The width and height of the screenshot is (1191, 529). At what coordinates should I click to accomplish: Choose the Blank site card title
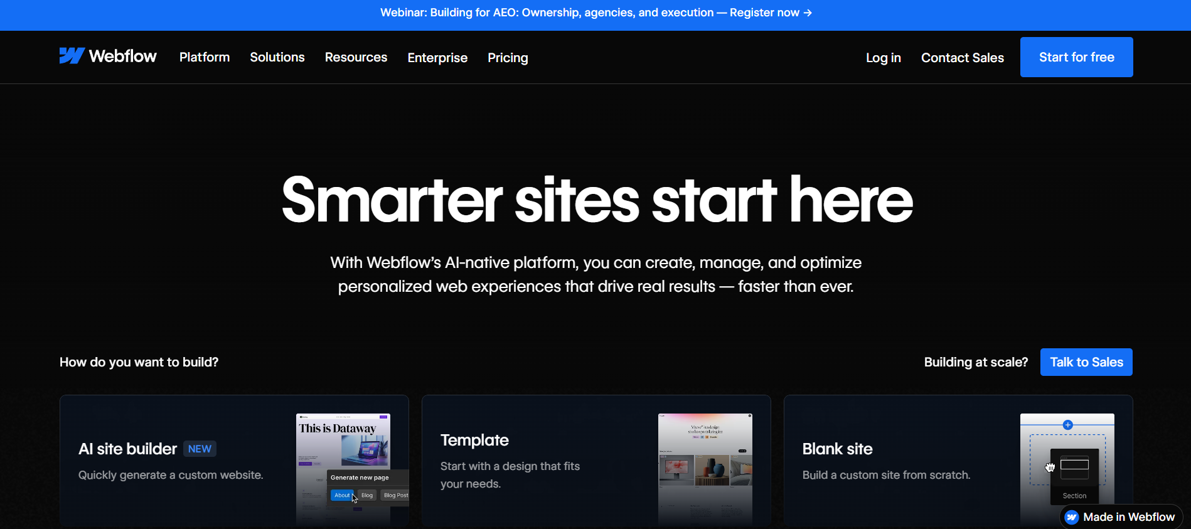coord(837,449)
